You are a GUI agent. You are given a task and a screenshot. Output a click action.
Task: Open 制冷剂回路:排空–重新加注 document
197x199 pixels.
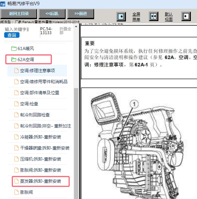click(45, 126)
